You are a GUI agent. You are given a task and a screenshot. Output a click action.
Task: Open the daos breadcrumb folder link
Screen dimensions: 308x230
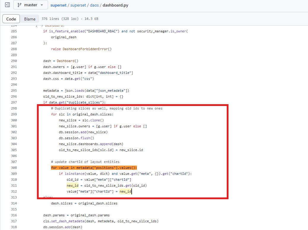click(94, 5)
